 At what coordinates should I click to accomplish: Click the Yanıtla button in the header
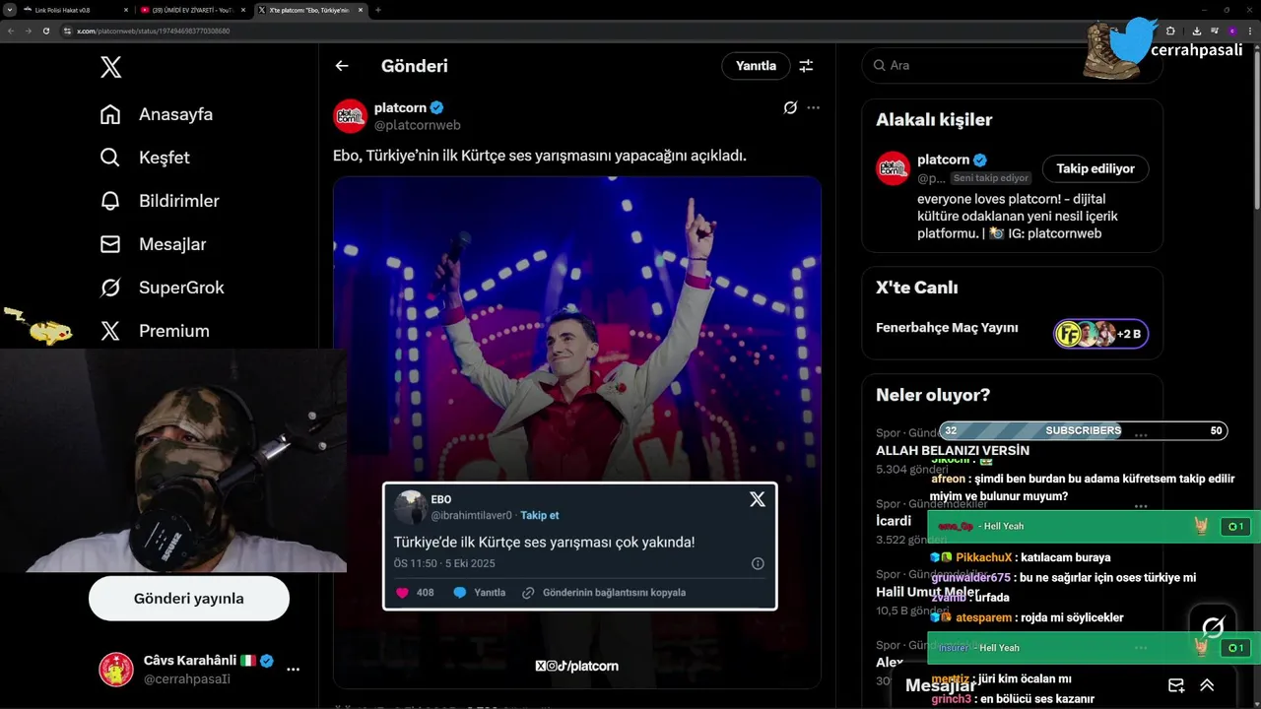pyautogui.click(x=756, y=66)
